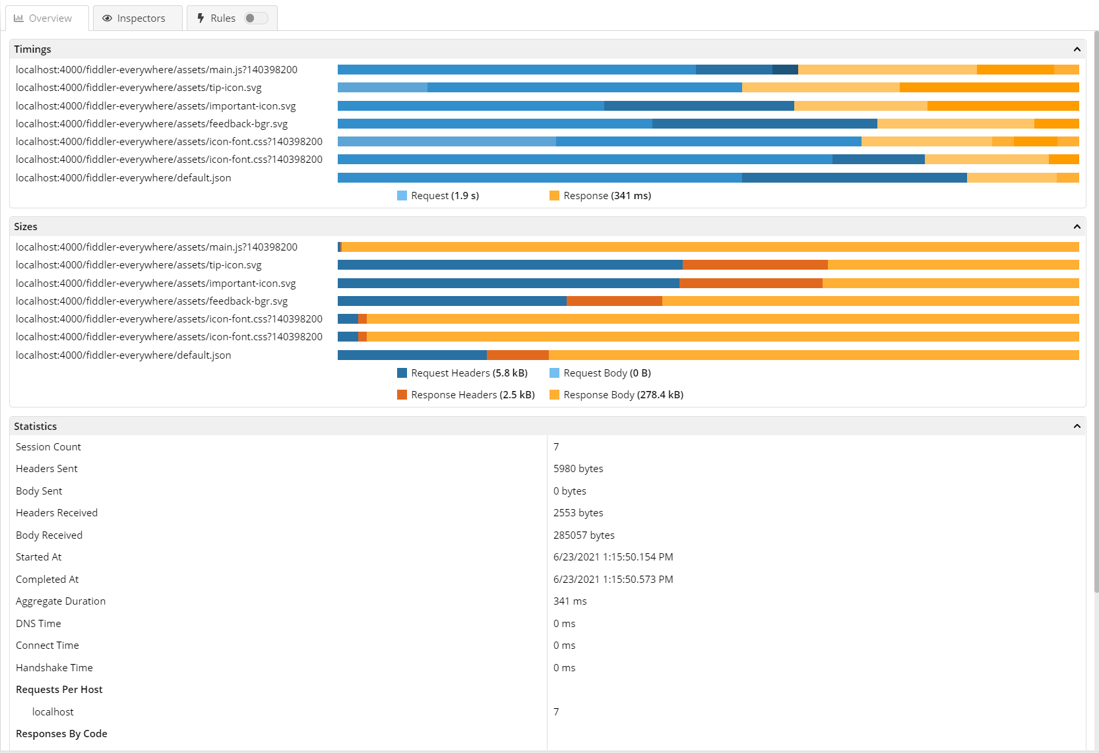The image size is (1099, 753).
Task: Click the lightning bolt icon on the Rules tab
Action: 201,18
